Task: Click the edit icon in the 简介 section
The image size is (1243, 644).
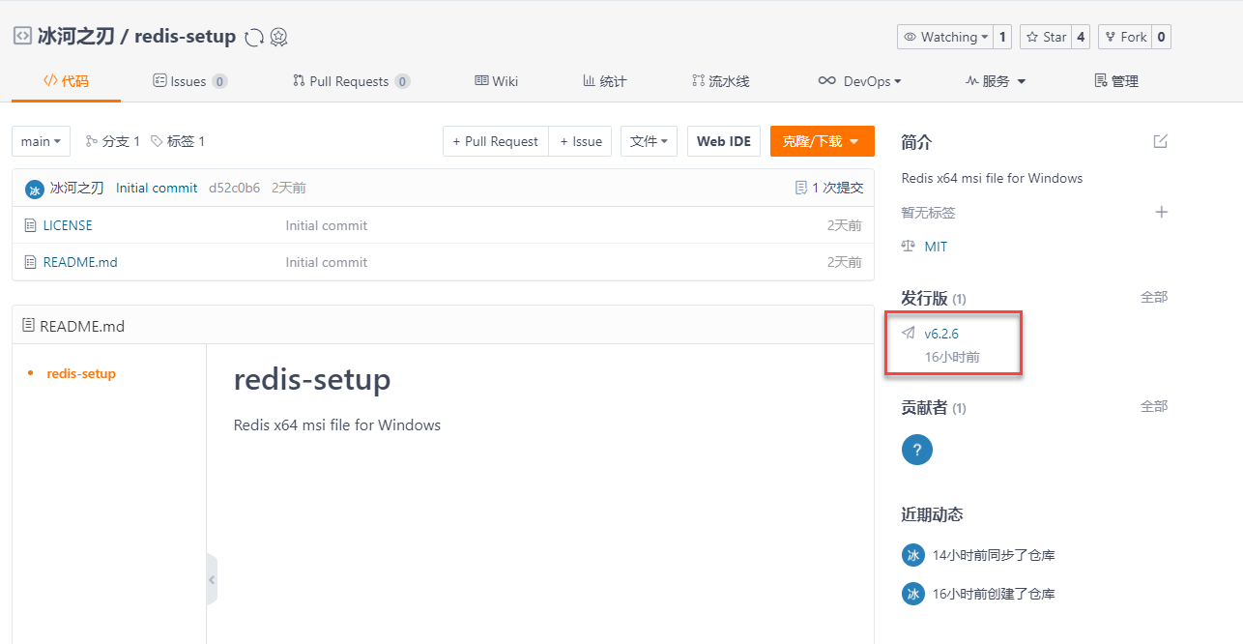Action: [x=1160, y=142]
